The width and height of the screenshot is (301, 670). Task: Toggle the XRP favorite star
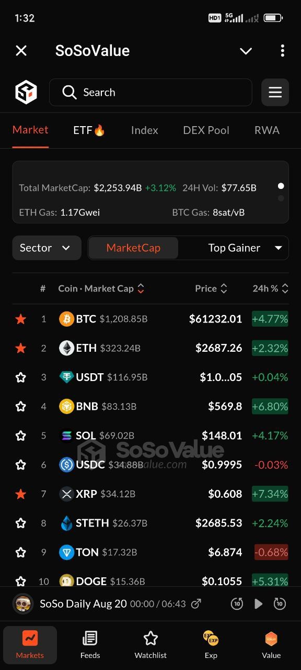(20, 494)
